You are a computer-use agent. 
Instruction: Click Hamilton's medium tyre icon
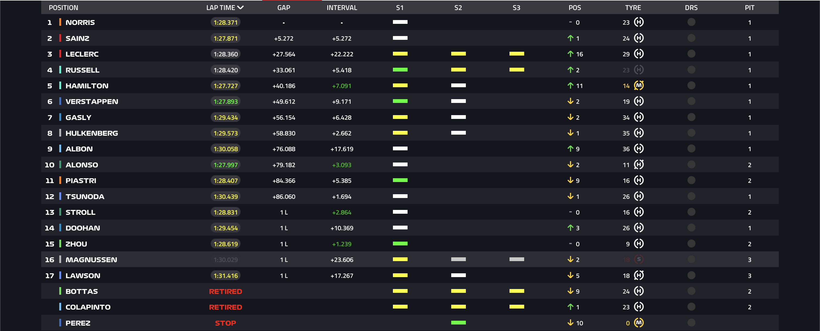[x=639, y=86]
